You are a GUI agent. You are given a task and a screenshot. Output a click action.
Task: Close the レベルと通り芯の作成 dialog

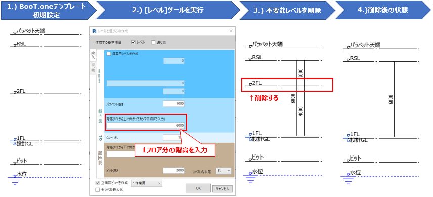pyautogui.click(x=231, y=31)
